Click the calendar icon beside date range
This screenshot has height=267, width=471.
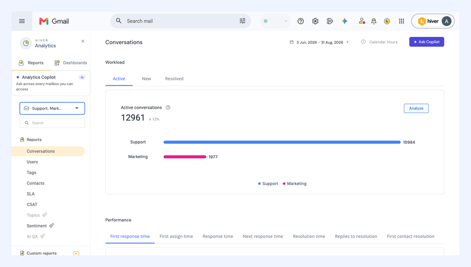[x=291, y=42]
